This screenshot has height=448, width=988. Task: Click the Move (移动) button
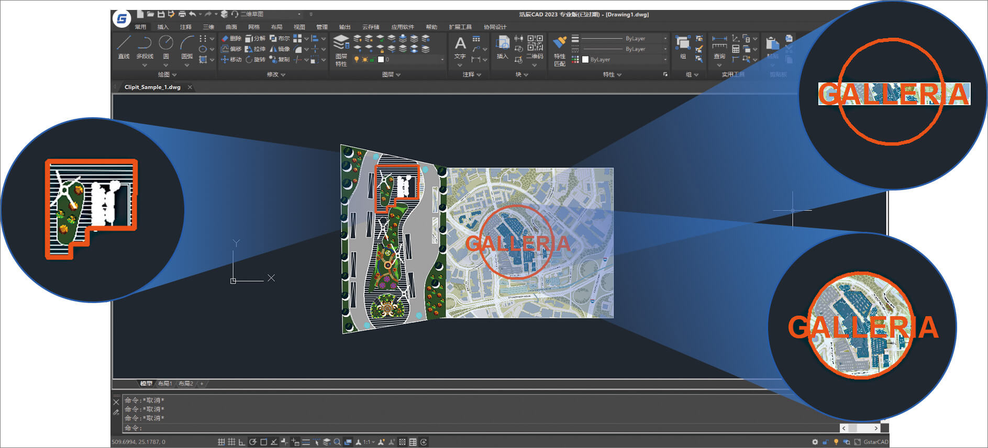tap(231, 60)
